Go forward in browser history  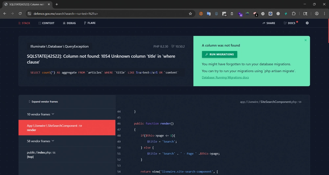13,14
